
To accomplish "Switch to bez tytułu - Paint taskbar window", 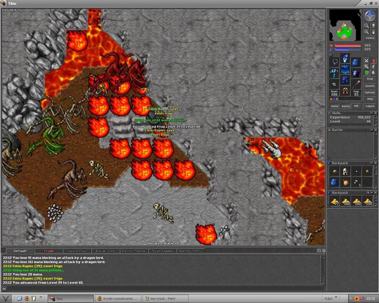I will point(166,299).
